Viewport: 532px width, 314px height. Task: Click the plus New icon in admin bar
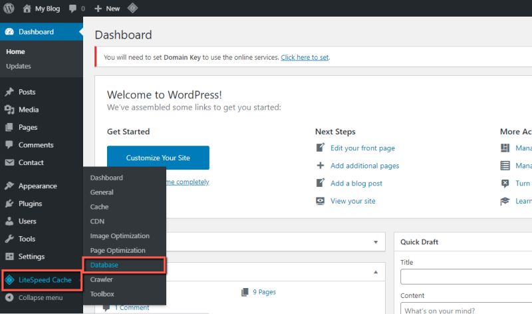click(98, 9)
